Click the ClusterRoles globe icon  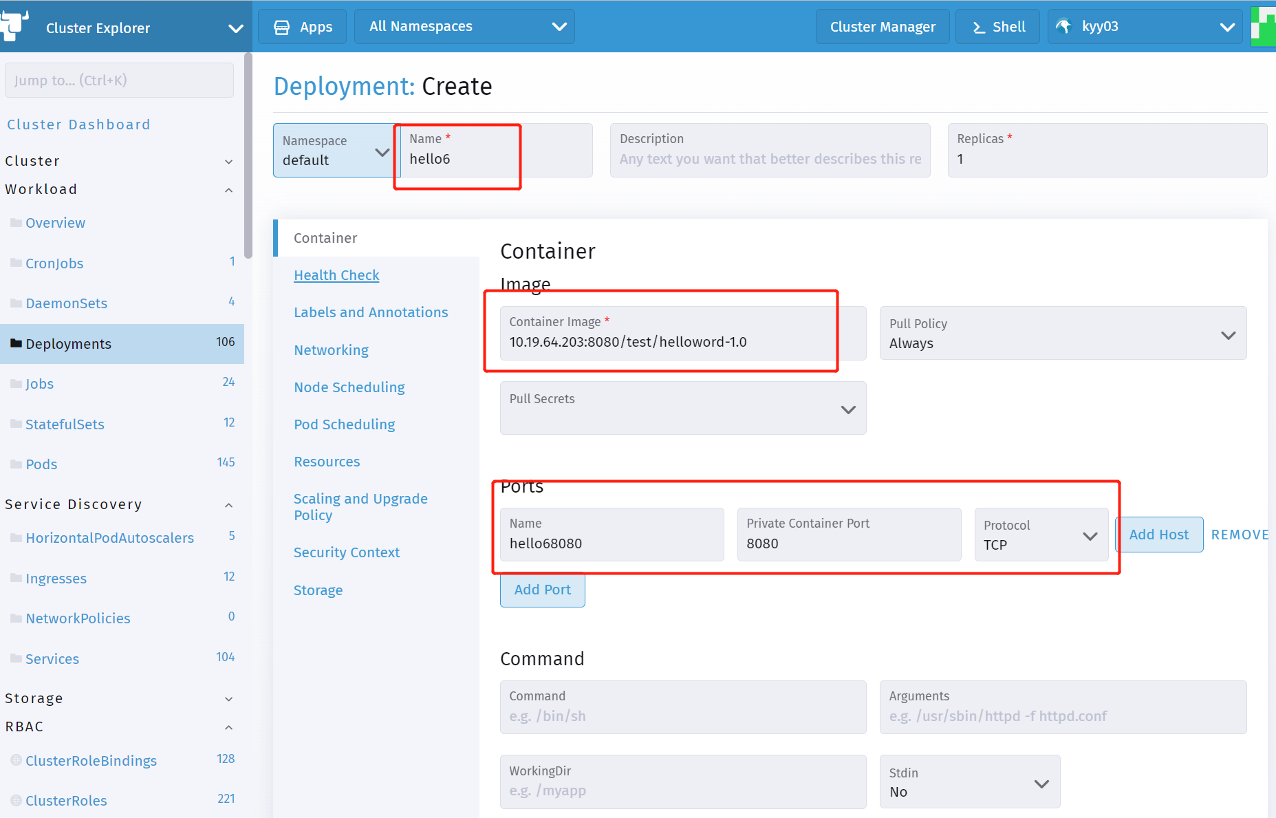(x=17, y=800)
